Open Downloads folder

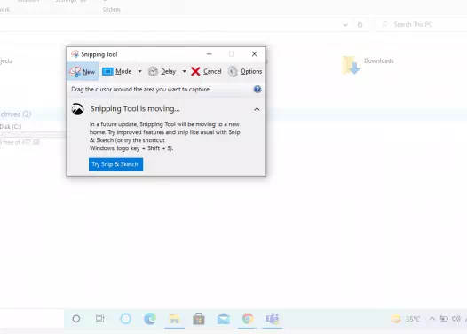pyautogui.click(x=368, y=64)
